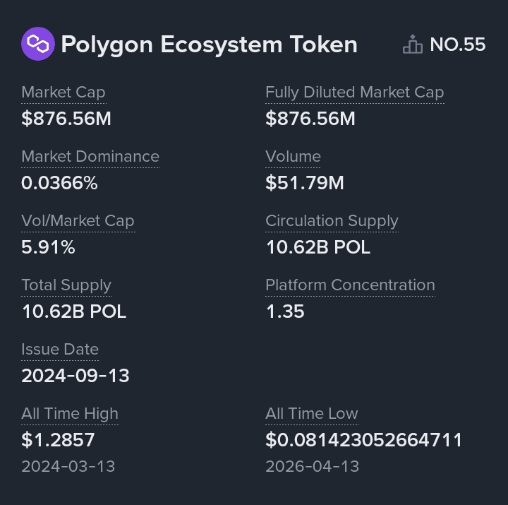Click the 2024-09-13 issue date value
Viewport: 508px width, 505px height.
pos(75,376)
